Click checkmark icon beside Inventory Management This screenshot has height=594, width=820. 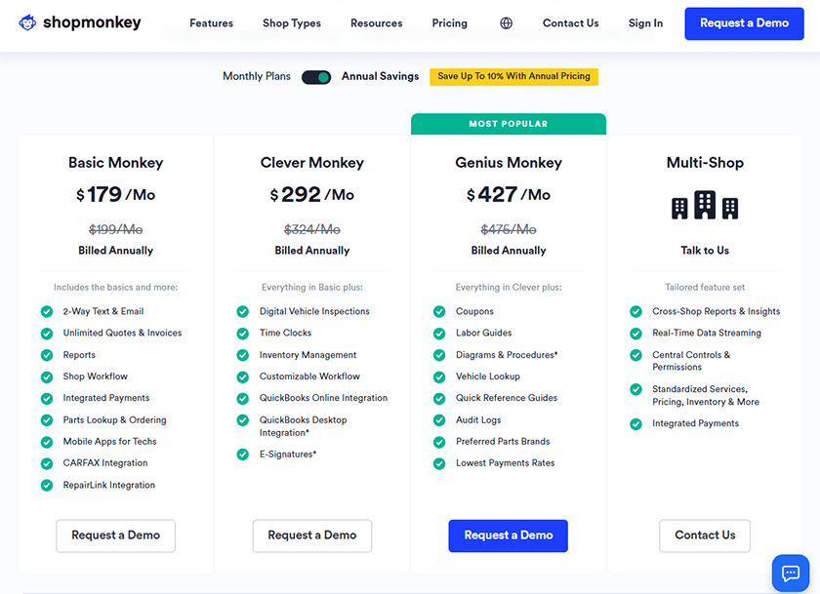pos(243,355)
